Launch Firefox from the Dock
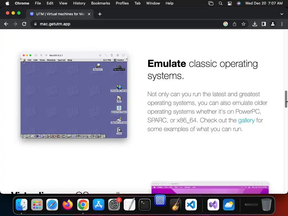 pyautogui.click(x=67, y=204)
